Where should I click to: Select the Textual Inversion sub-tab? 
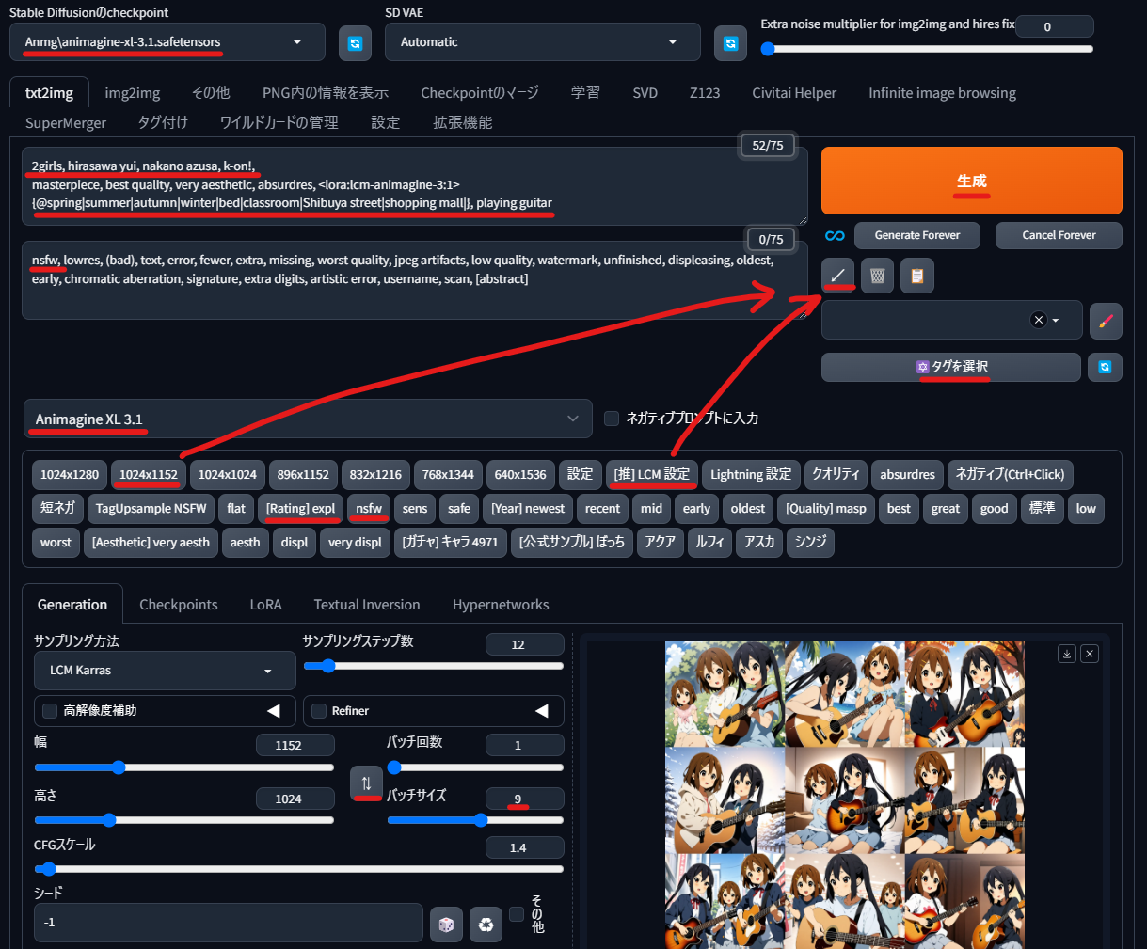(x=367, y=605)
